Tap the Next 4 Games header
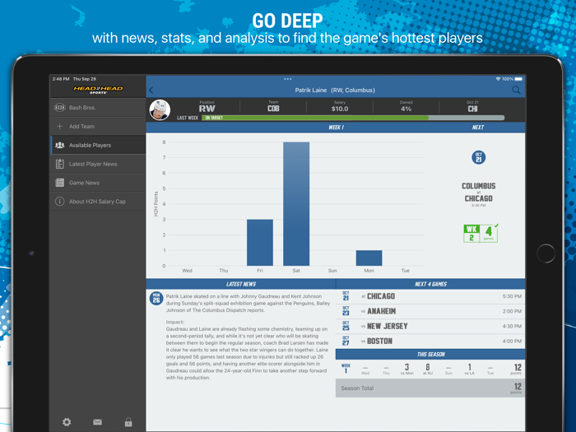The height and width of the screenshot is (432, 576). pos(430,284)
